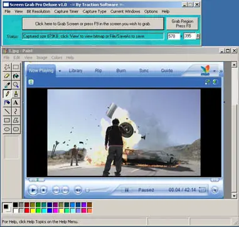Open the View menu in Paint
The height and width of the screenshot is (227, 239).
pyautogui.click(x=28, y=58)
